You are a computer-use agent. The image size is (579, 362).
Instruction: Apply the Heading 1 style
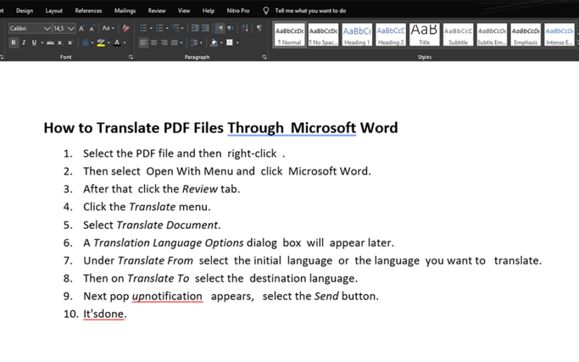click(x=357, y=35)
